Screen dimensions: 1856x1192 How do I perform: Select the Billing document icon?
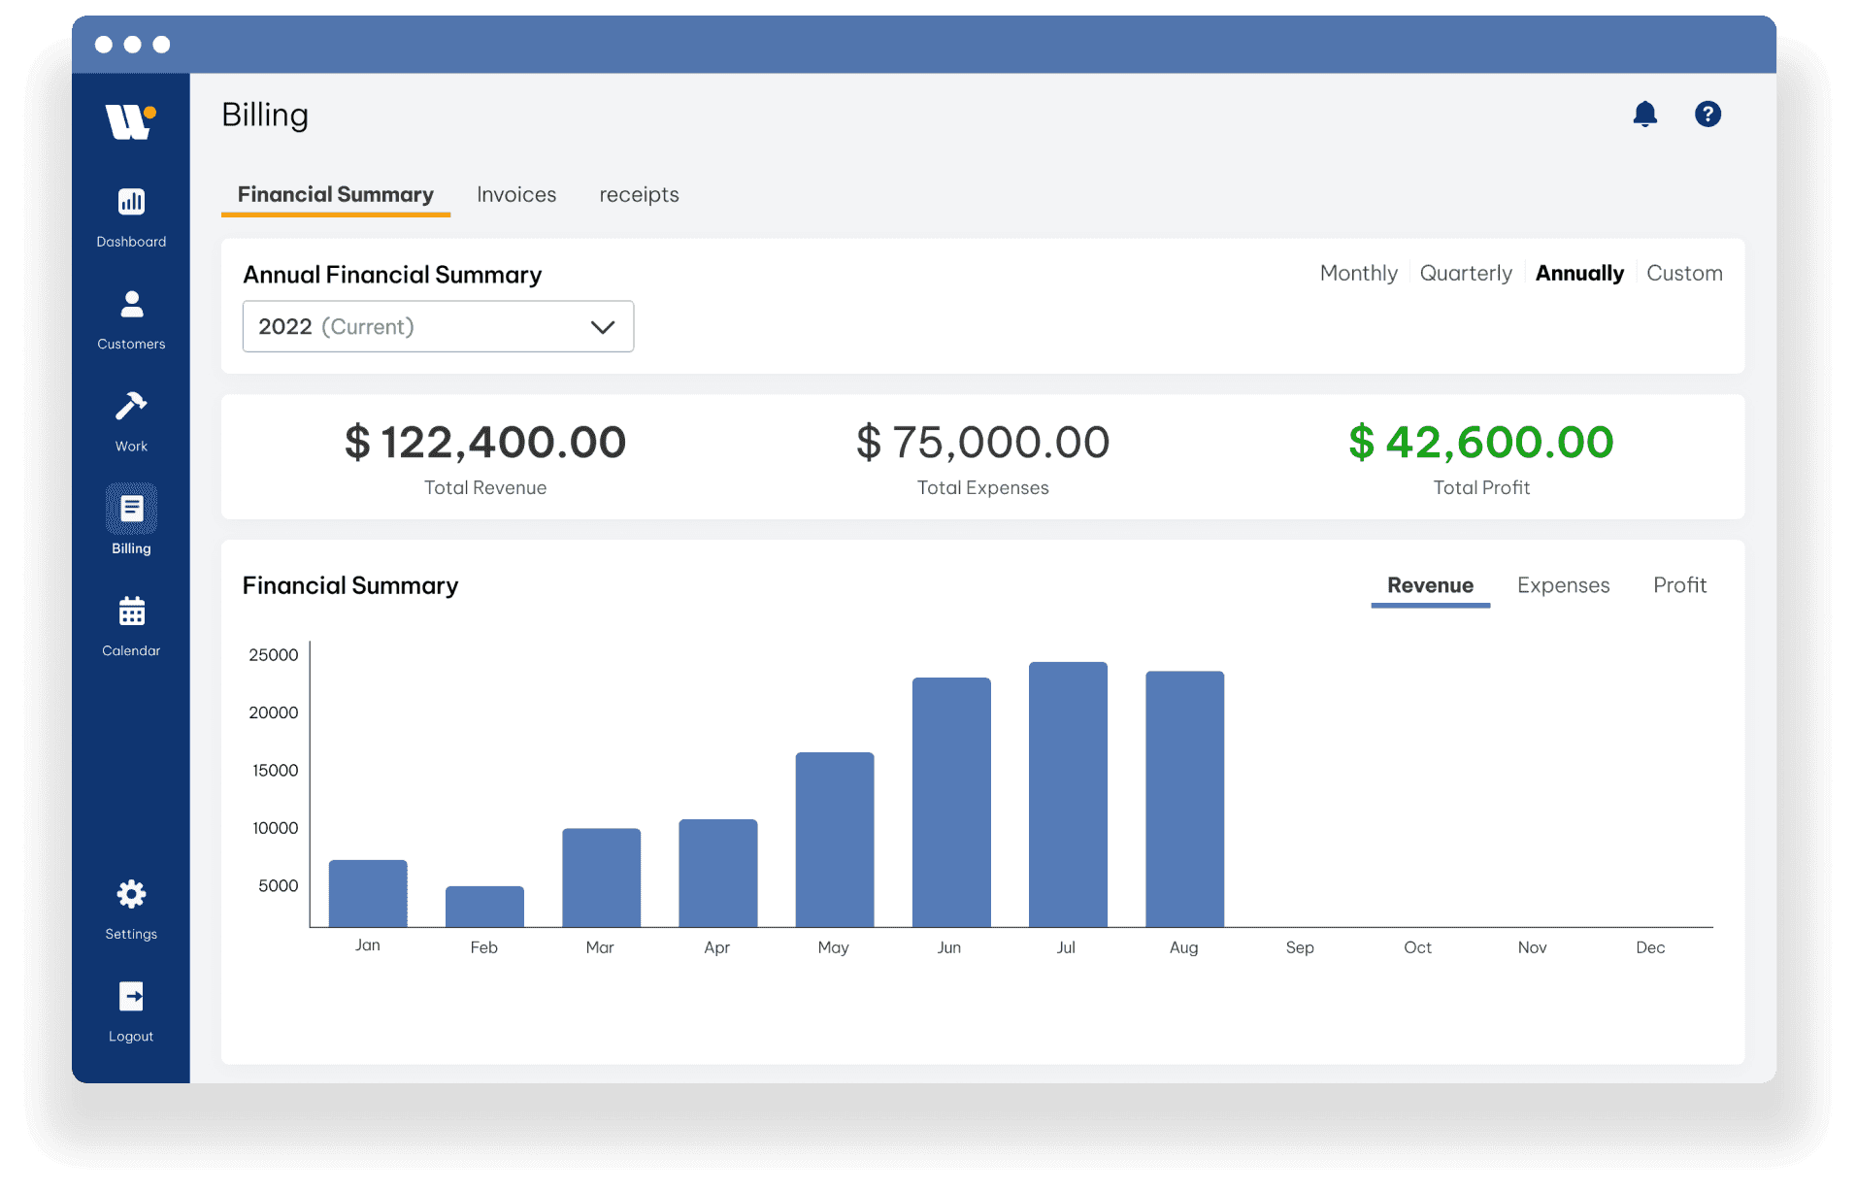(x=131, y=509)
